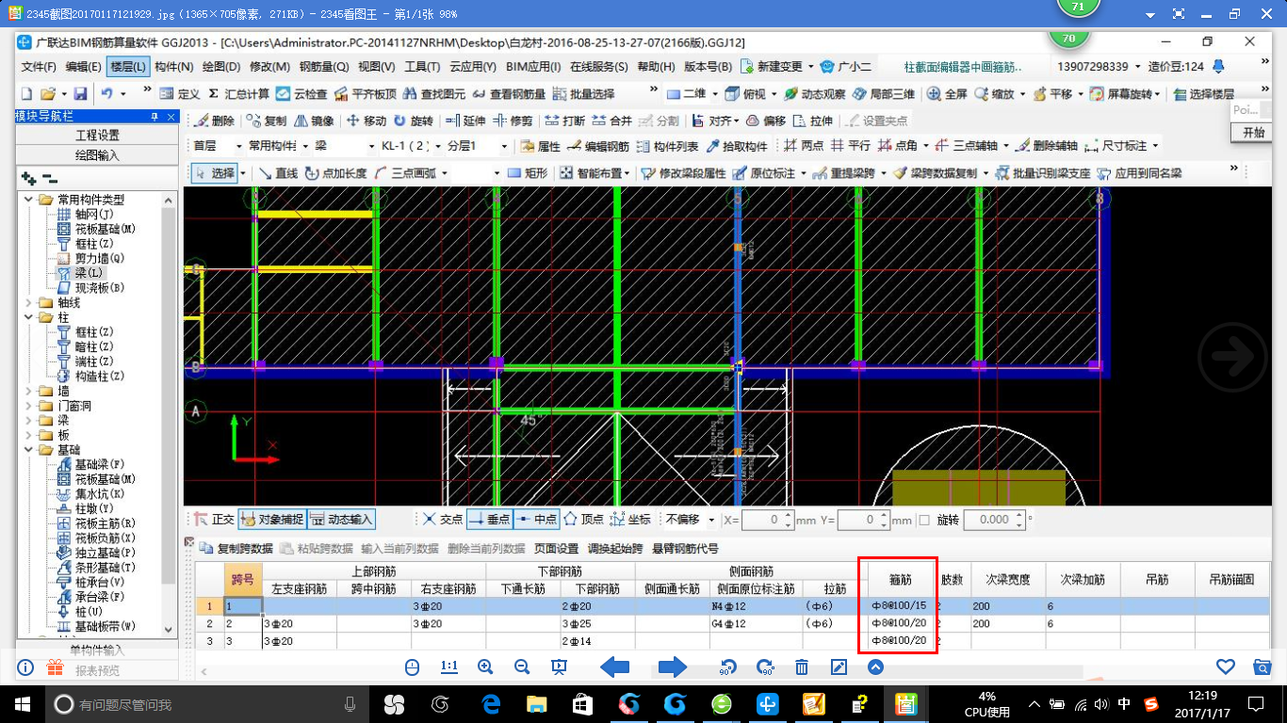
Task: Click the 绘图输入 panel button
Action: (x=97, y=154)
